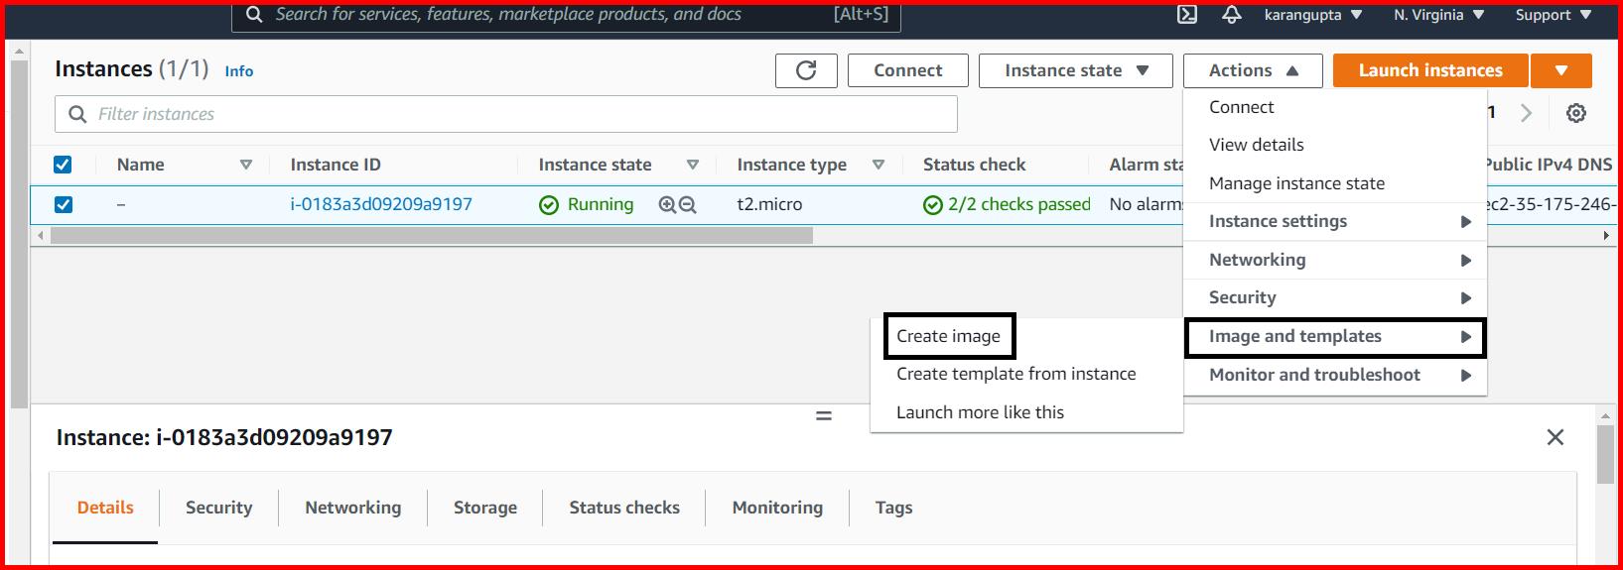Click the refresh instances icon button
This screenshot has width=1623, height=570.
[x=806, y=70]
